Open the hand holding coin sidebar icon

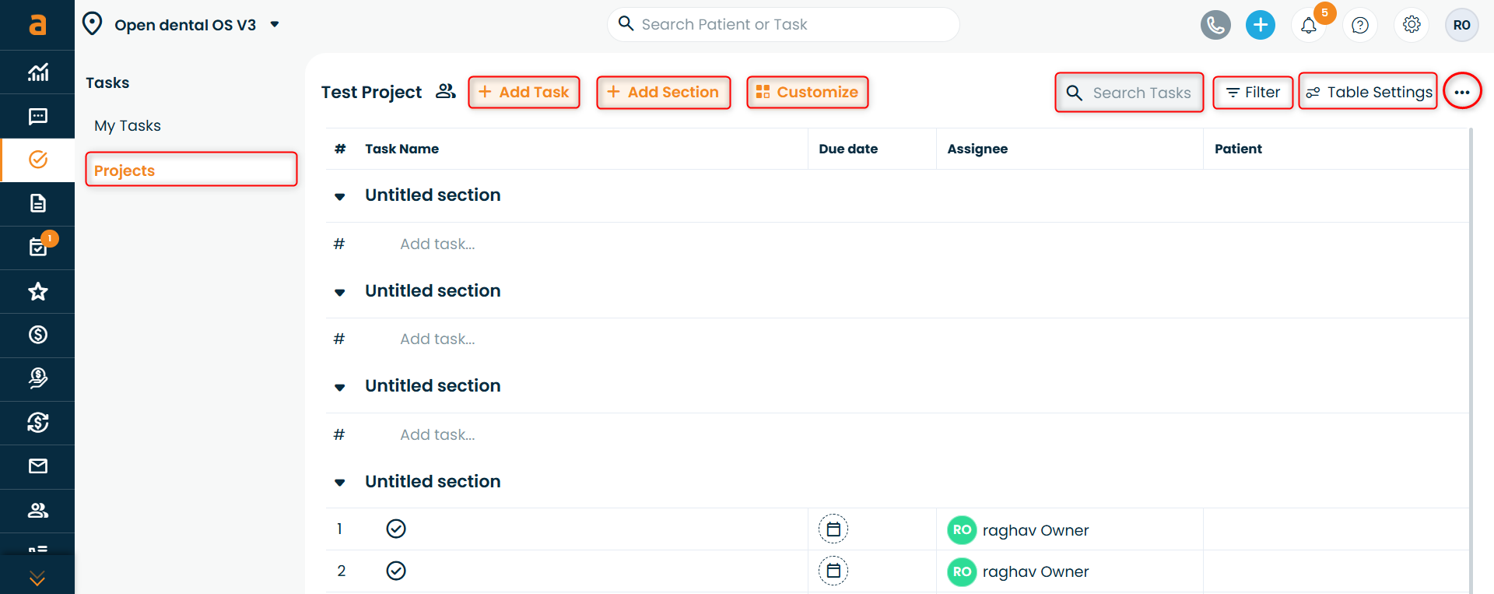click(37, 378)
